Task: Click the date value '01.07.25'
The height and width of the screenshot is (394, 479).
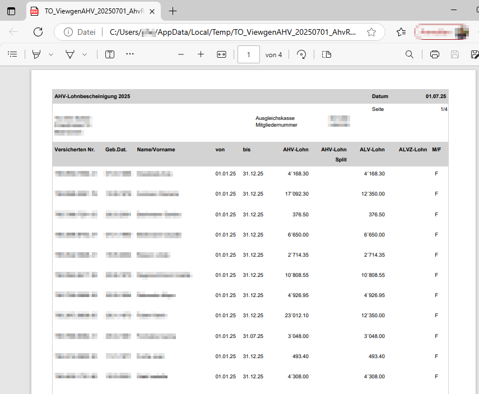Action: 436,96
